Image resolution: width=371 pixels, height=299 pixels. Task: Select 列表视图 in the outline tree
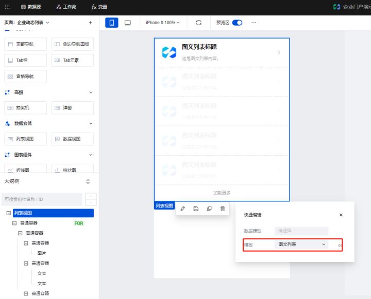(53, 213)
